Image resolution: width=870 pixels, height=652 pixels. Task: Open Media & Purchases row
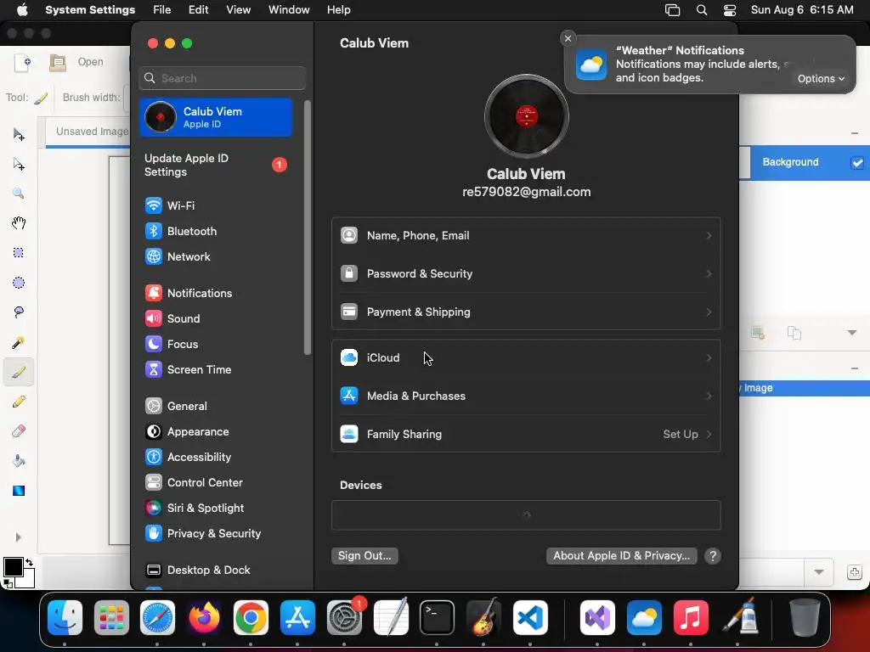(526, 396)
